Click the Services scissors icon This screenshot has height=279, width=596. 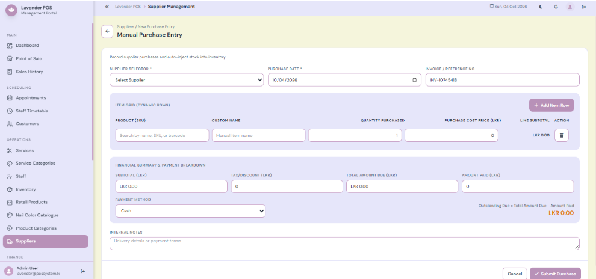(x=10, y=150)
